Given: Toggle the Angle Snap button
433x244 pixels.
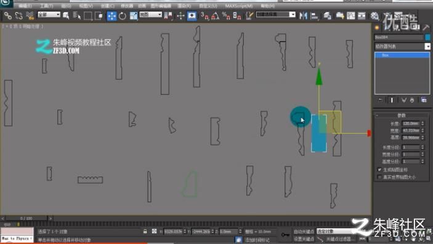Looking at the screenshot, I should coord(216,16).
